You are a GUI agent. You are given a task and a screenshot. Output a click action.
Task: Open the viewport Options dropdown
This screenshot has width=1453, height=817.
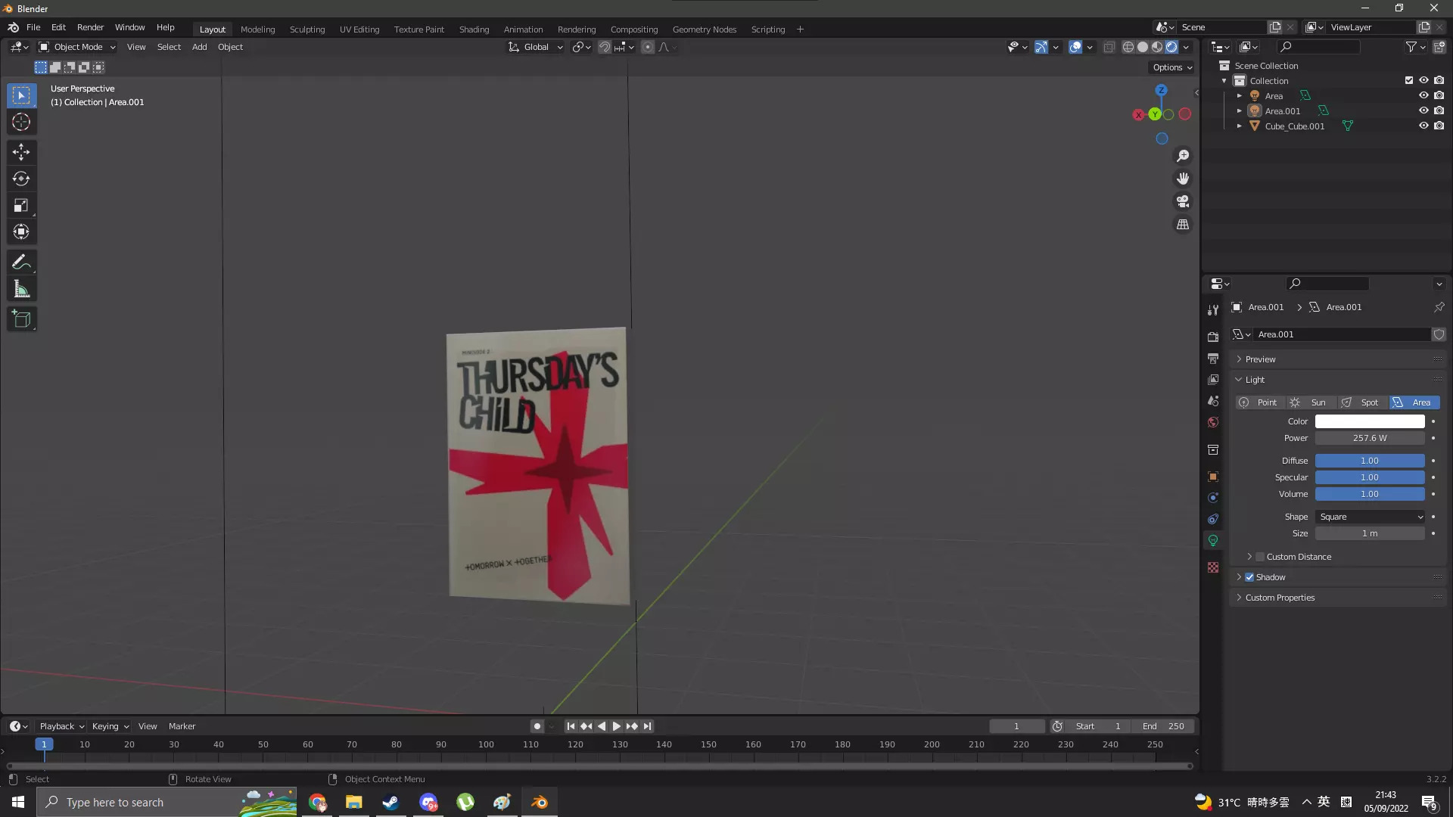pos(1172,67)
